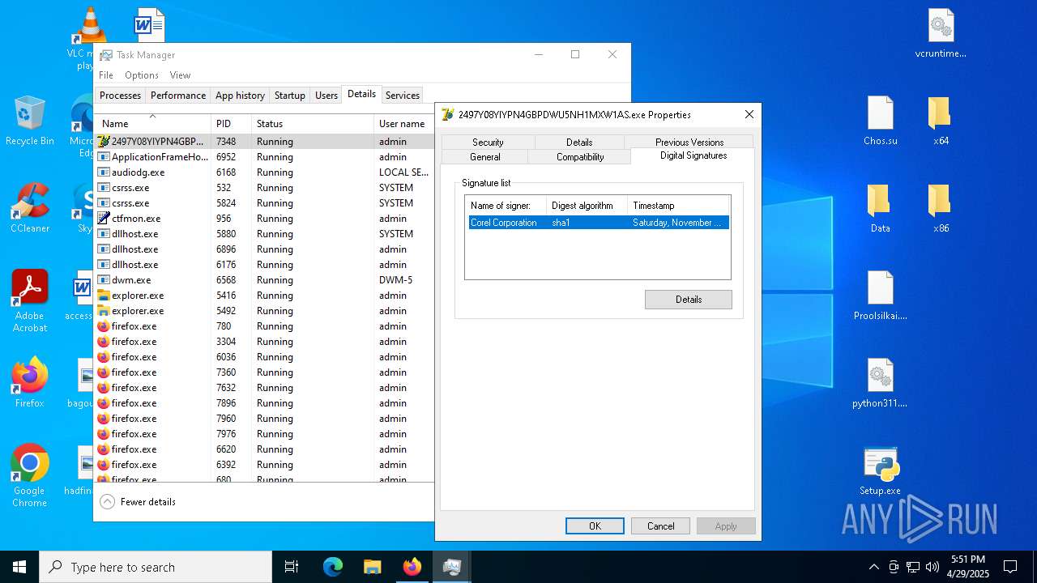The height and width of the screenshot is (583, 1037).
Task: Select the Proolsilkai file icon
Action: click(881, 296)
